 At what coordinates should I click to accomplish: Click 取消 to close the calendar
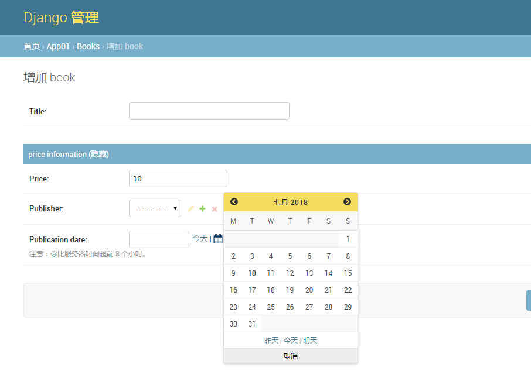(291, 356)
